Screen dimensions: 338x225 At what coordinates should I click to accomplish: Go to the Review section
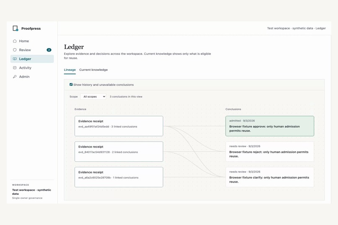click(32, 50)
